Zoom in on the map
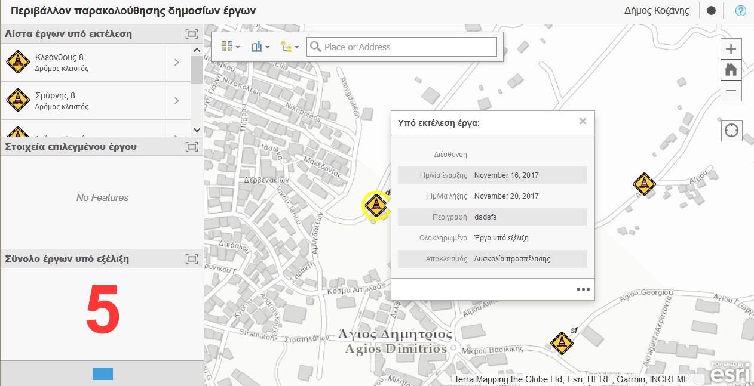 [x=731, y=50]
